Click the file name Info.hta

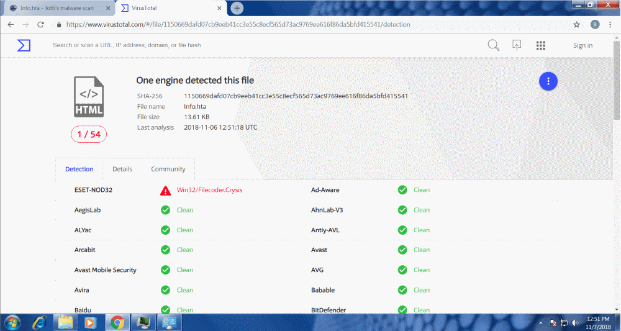[x=195, y=107]
